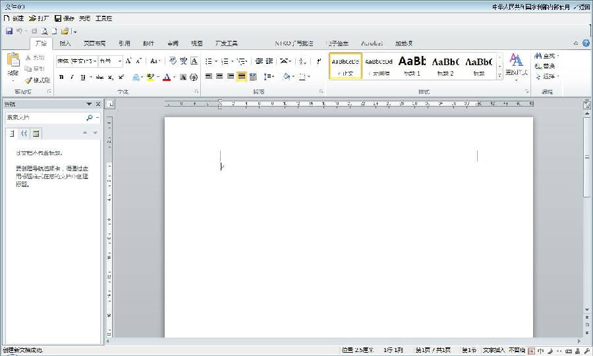Switch to the 插入 (Insert) ribbon tab

coord(65,43)
